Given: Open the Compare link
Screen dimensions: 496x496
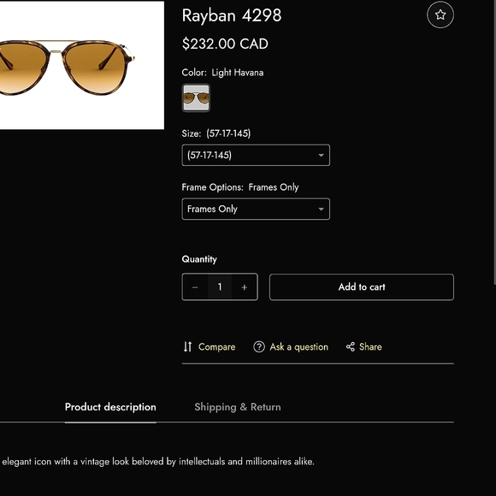Looking at the screenshot, I should coord(216,347).
